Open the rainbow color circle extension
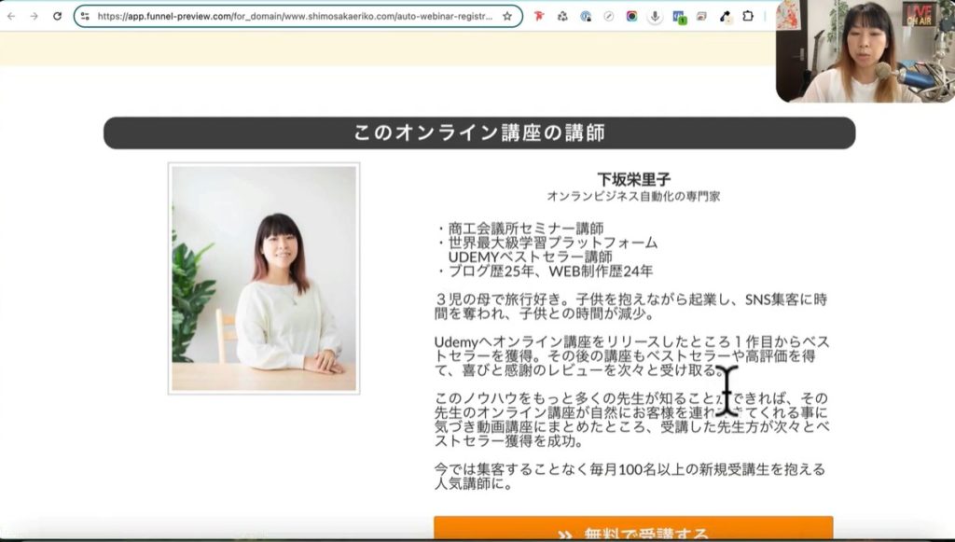Viewport: 955px width, 542px height. pyautogui.click(x=632, y=16)
